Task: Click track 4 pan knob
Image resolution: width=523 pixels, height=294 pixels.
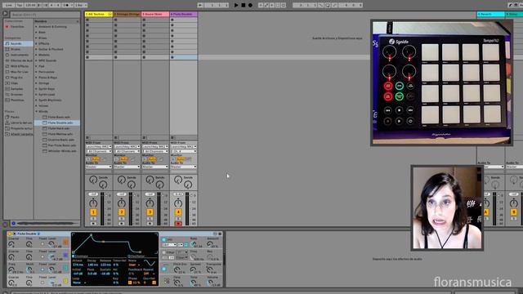Action: coord(178,203)
